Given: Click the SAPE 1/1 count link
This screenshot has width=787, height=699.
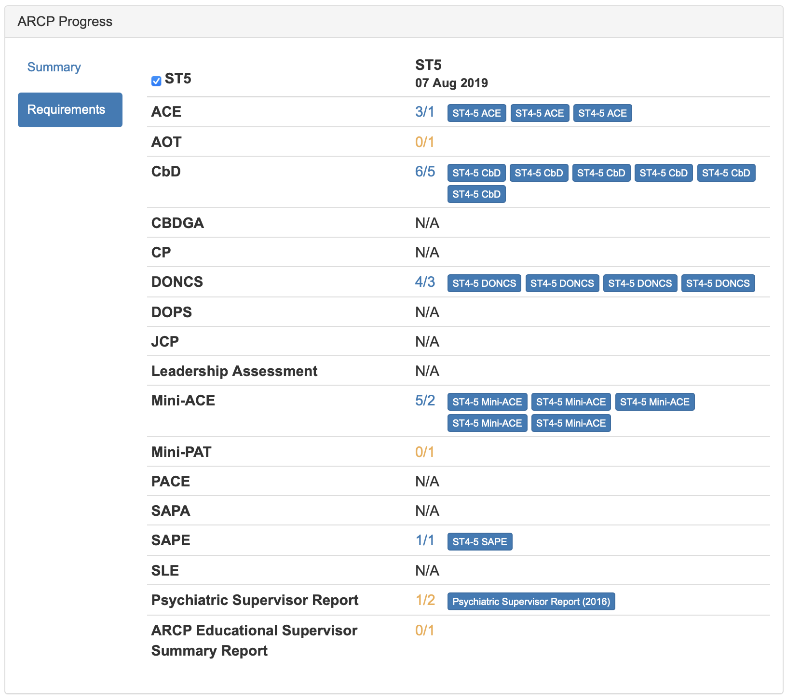Looking at the screenshot, I should [x=424, y=540].
